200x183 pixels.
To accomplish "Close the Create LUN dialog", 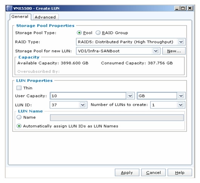I will [x=190, y=8].
